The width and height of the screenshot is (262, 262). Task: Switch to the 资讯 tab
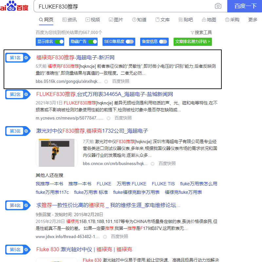[69, 20]
